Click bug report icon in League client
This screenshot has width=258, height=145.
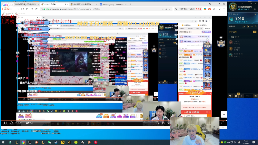tap(255, 96)
